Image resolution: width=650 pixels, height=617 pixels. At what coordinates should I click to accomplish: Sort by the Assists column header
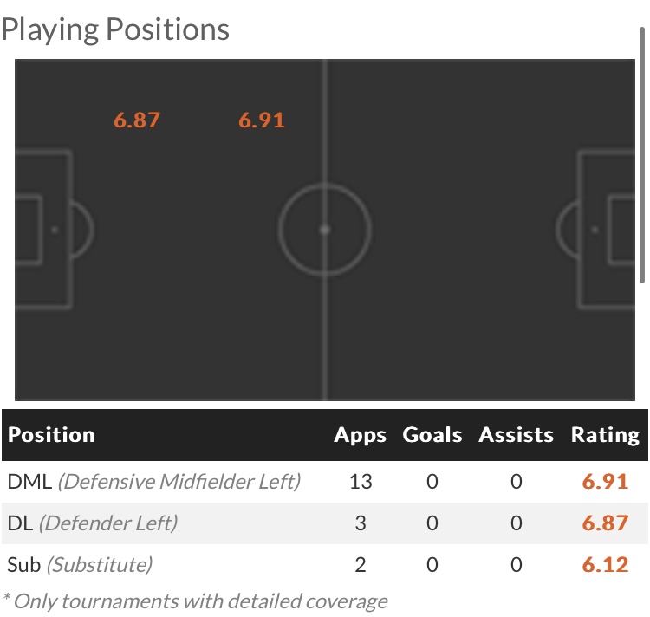pos(516,435)
